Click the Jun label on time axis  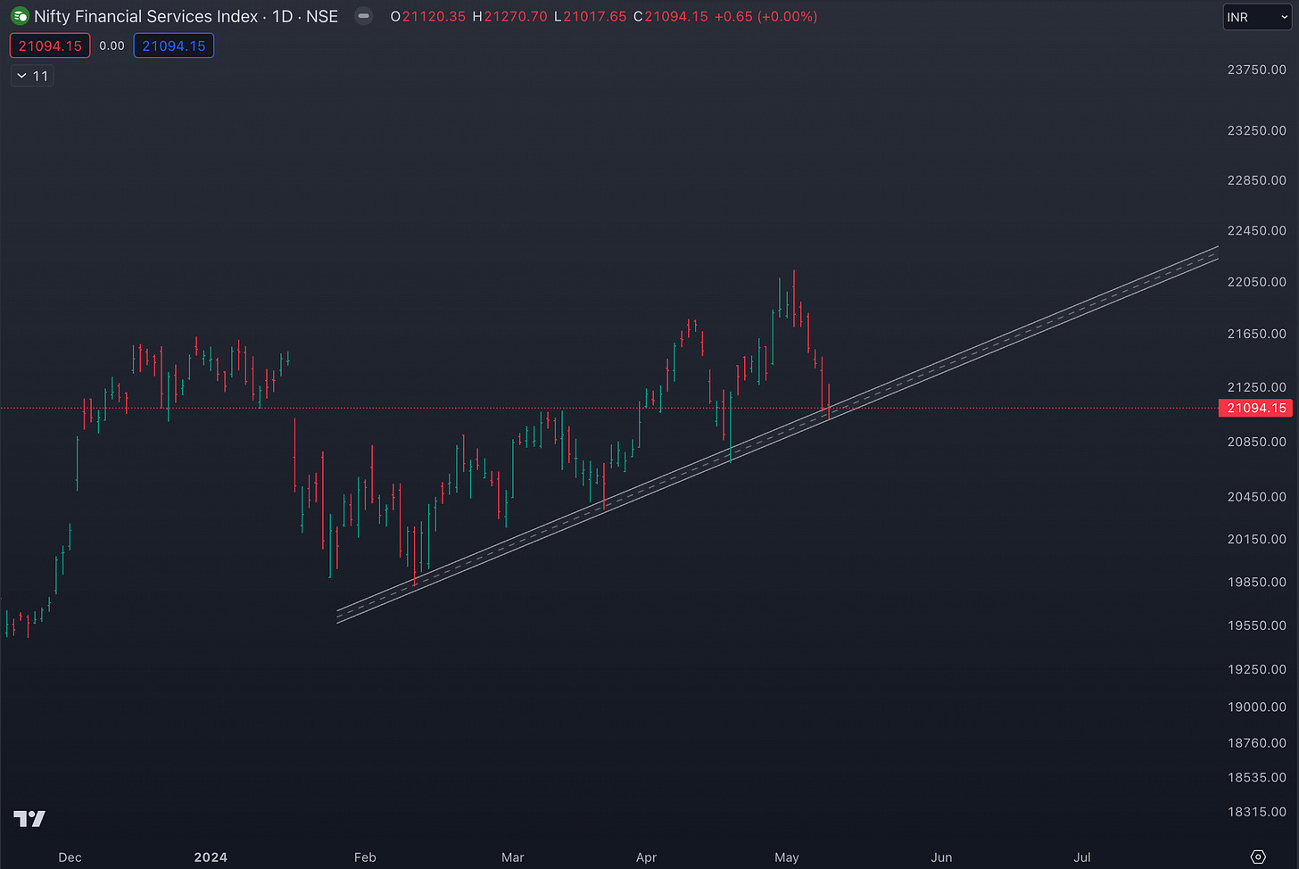tap(941, 857)
